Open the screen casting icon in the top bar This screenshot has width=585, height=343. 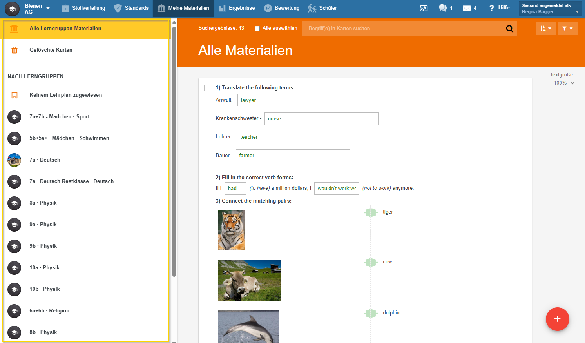[424, 8]
